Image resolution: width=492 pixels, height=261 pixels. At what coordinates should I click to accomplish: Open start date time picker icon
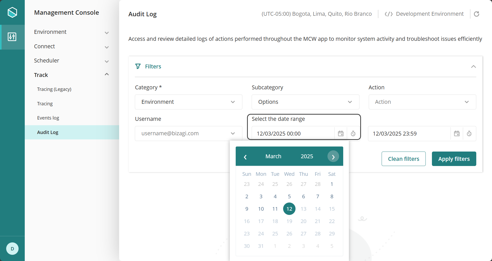(353, 133)
